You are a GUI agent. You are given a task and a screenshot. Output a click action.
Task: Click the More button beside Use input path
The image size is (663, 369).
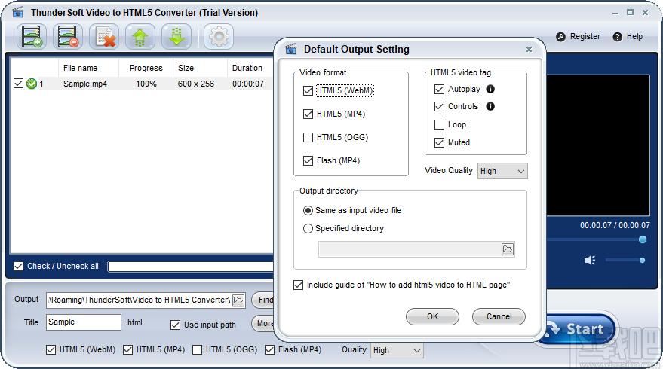click(263, 323)
